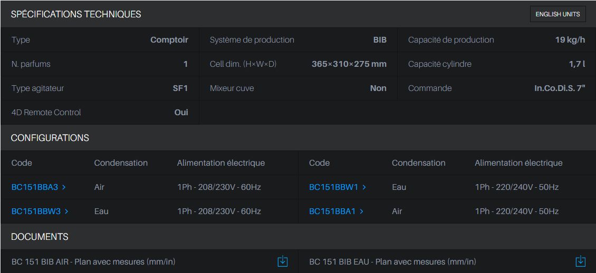Open the BC151BBW1 configuration link
Viewport: 596px width, 273px height.
(x=333, y=187)
